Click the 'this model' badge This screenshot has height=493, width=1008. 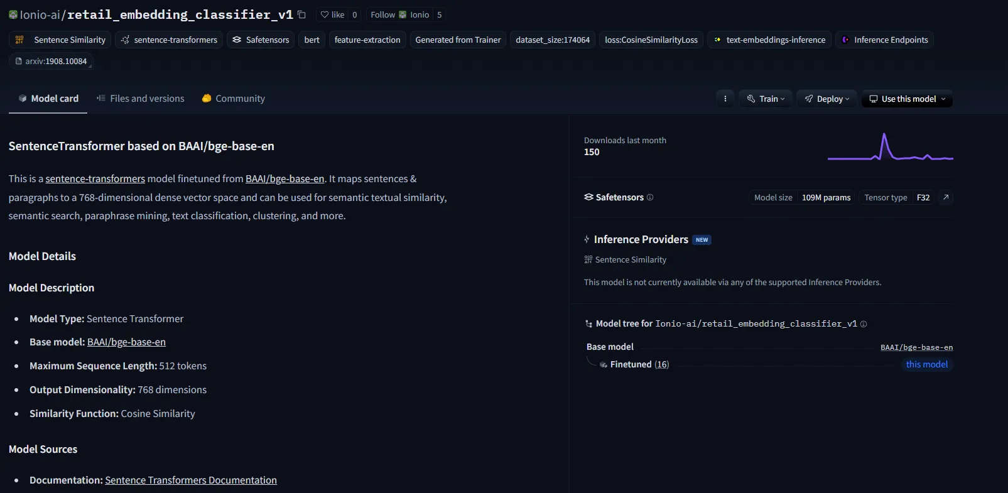click(x=927, y=365)
